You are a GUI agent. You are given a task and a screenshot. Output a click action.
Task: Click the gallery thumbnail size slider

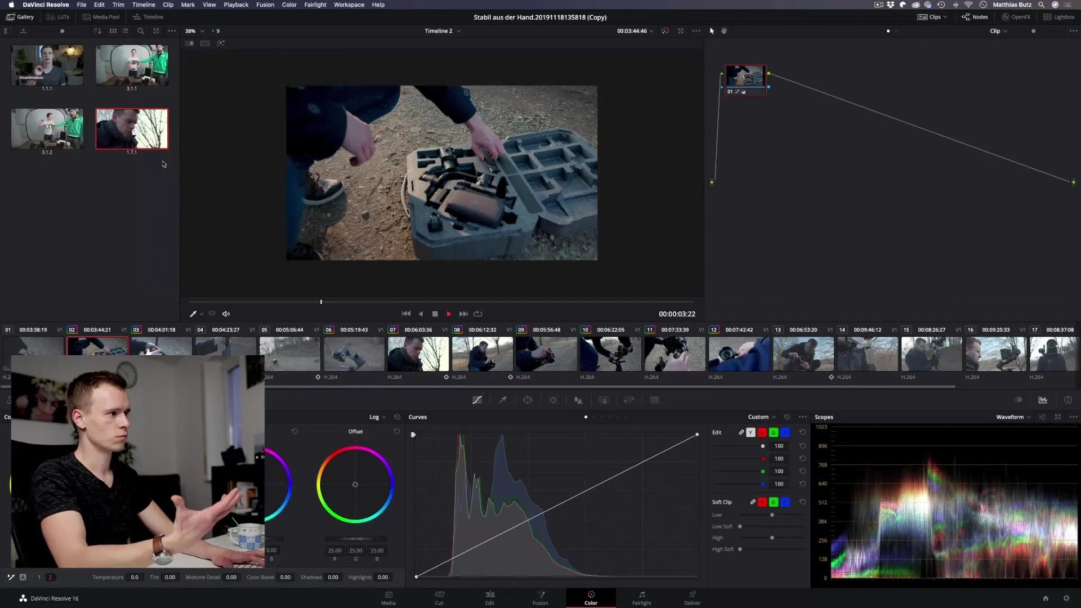tap(62, 31)
